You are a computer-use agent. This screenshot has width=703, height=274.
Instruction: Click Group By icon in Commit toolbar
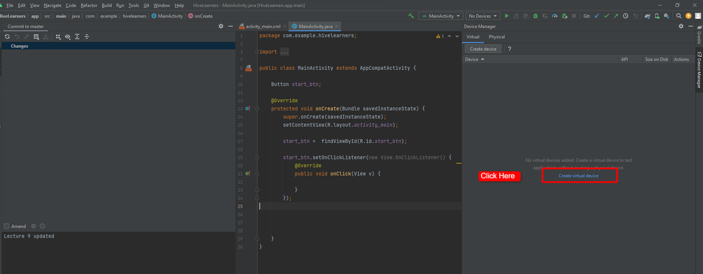(58, 37)
